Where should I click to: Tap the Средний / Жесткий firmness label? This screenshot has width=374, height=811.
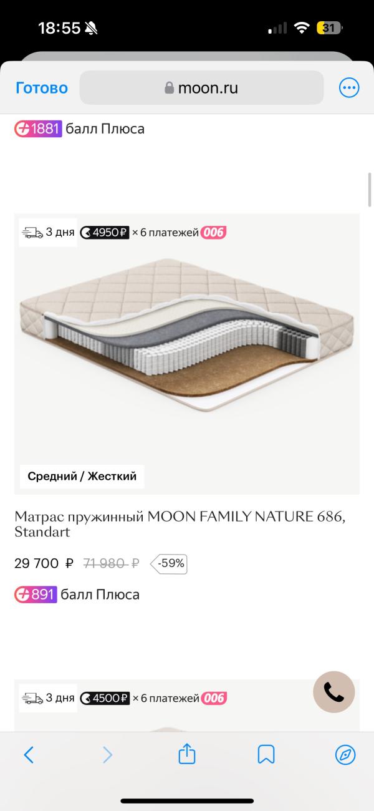coord(82,477)
